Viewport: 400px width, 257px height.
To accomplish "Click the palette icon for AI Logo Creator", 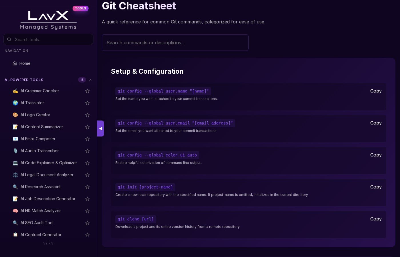I will pos(15,115).
